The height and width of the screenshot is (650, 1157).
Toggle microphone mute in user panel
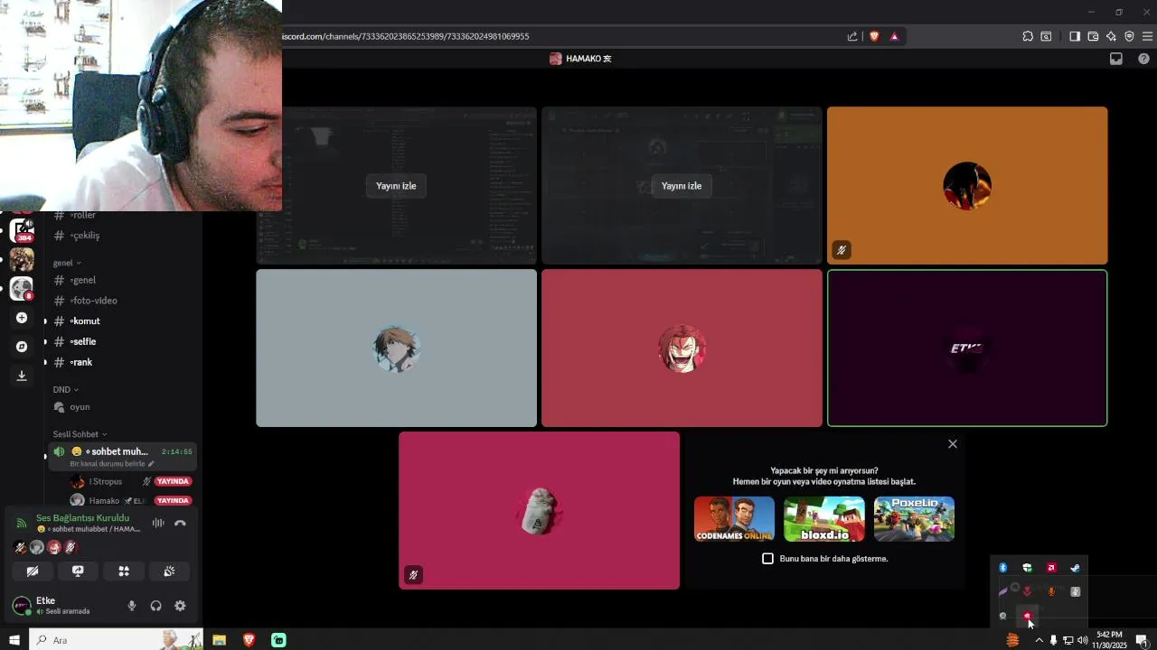point(132,606)
